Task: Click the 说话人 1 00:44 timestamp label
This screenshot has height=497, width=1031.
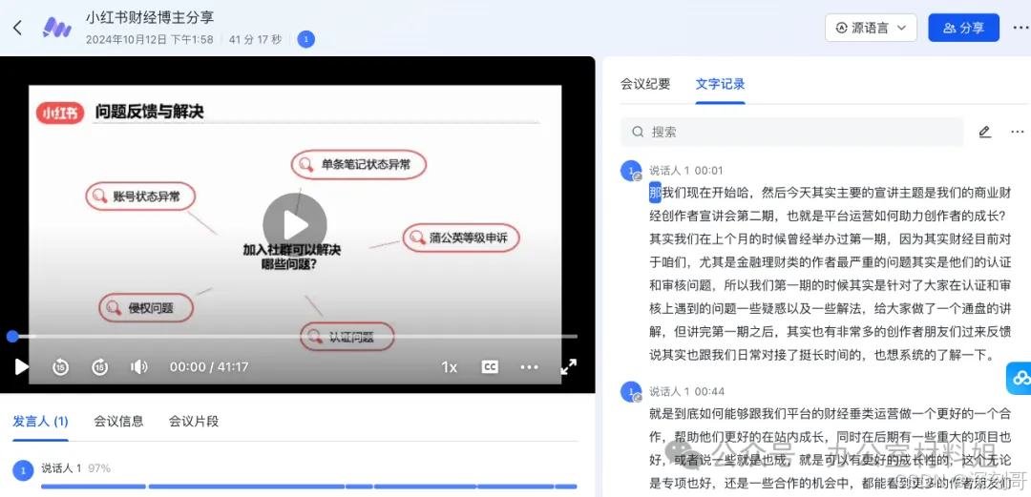Action: click(x=686, y=391)
